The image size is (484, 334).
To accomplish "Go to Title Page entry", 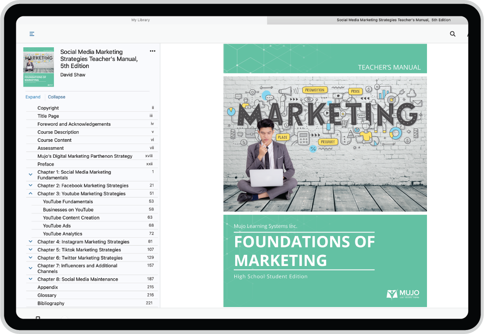I will pyautogui.click(x=92, y=116).
